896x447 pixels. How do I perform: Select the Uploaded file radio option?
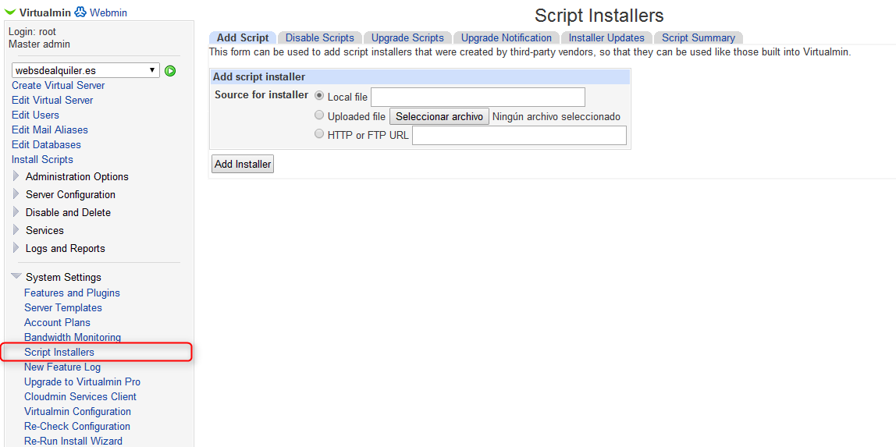(319, 115)
